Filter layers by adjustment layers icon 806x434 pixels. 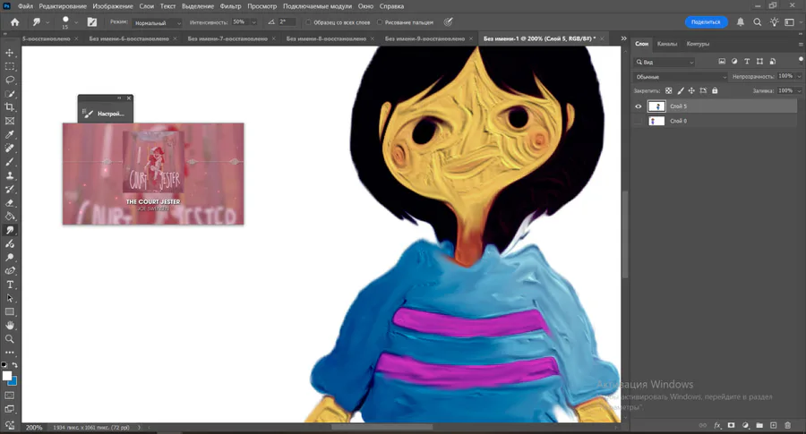(x=734, y=62)
